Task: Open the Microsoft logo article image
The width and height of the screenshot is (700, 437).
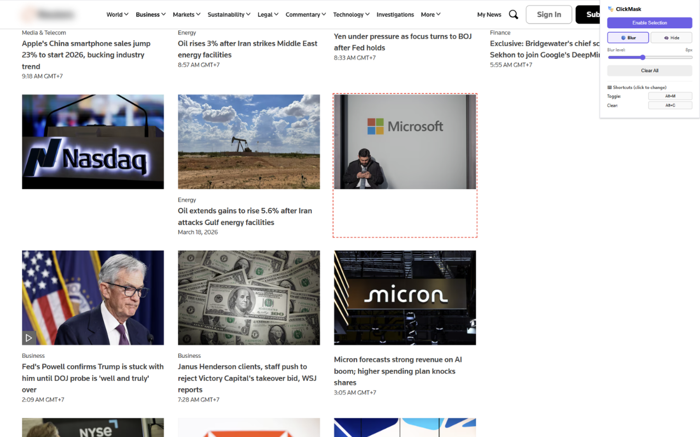Action: pyautogui.click(x=405, y=142)
